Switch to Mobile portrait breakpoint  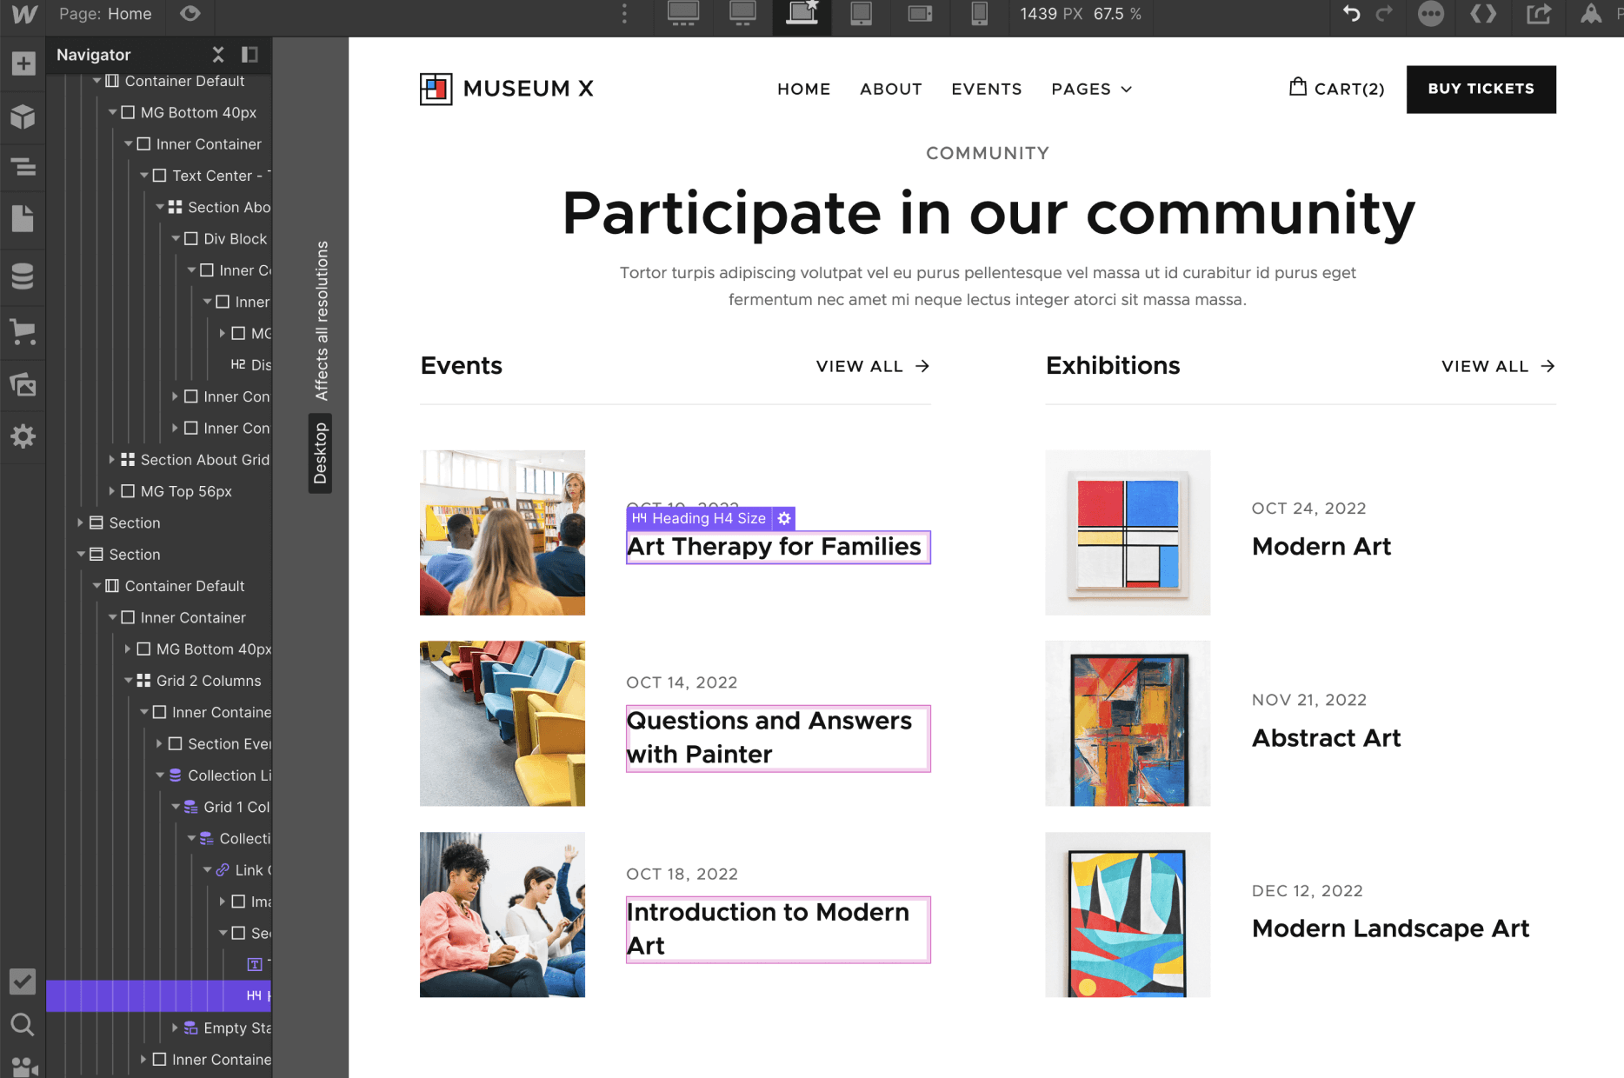pyautogui.click(x=980, y=14)
